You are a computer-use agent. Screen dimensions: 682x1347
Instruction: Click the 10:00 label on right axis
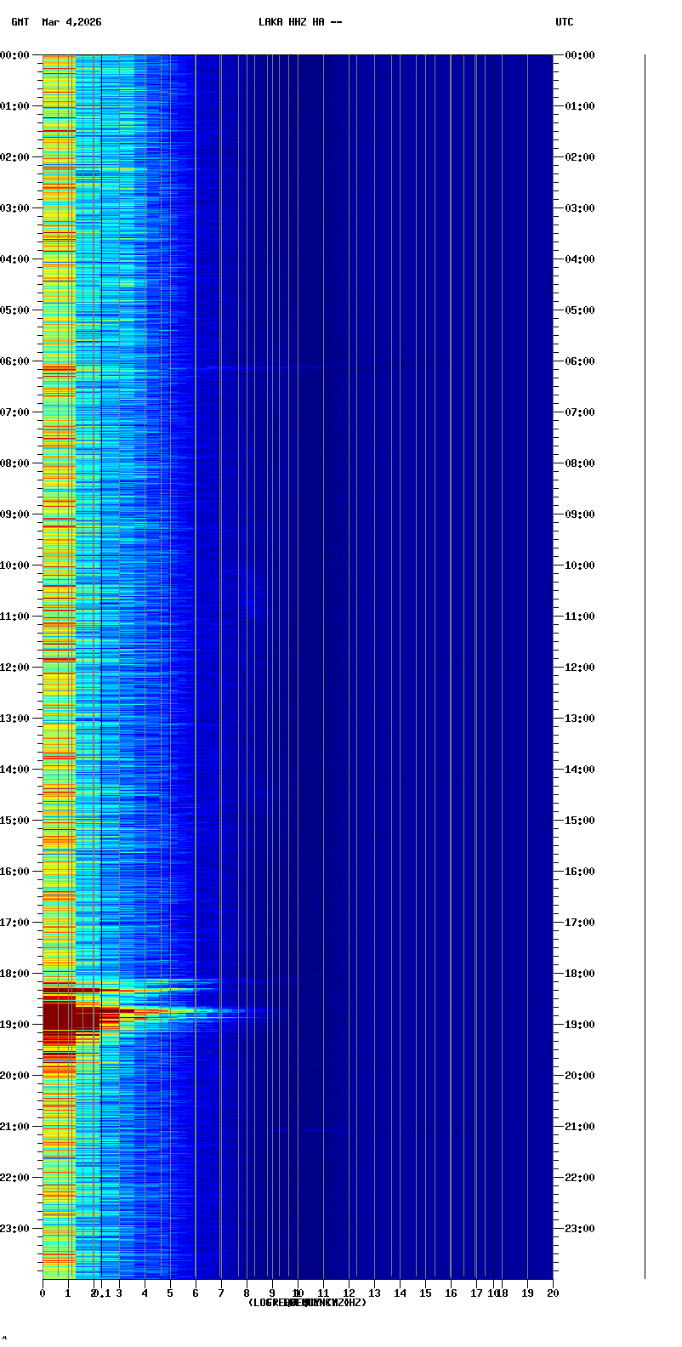tap(580, 566)
